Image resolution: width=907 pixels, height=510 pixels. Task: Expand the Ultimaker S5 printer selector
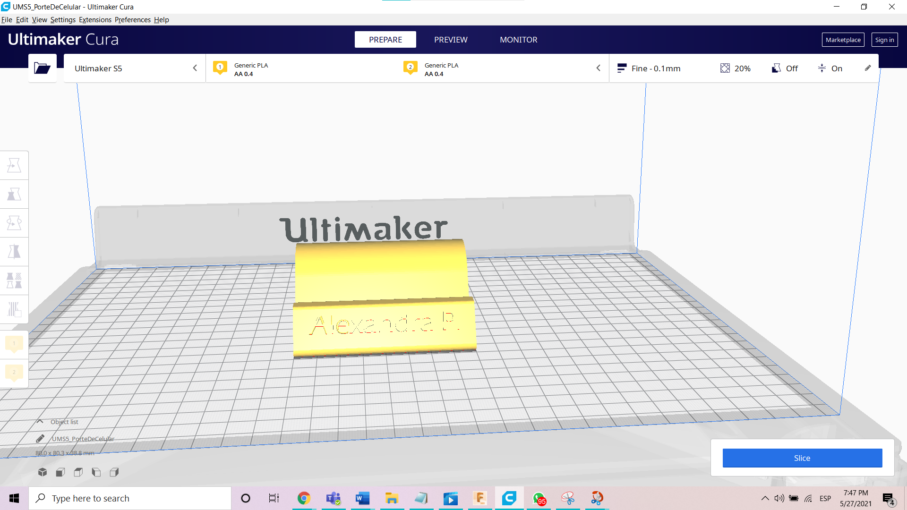(x=135, y=68)
